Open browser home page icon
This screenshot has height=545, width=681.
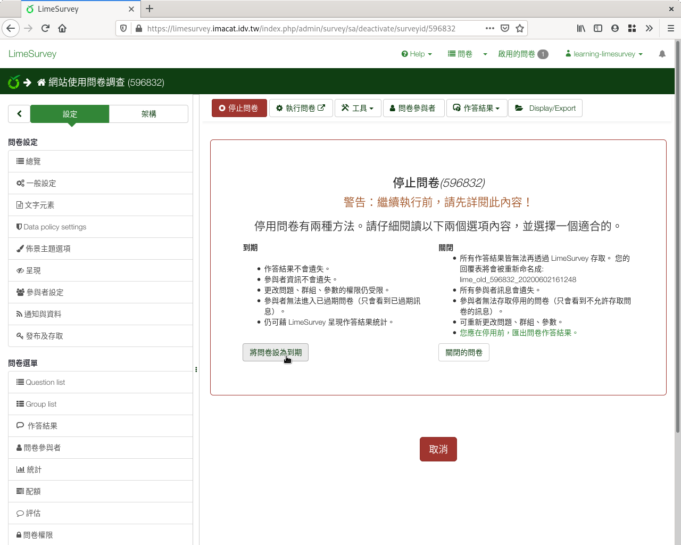[62, 28]
